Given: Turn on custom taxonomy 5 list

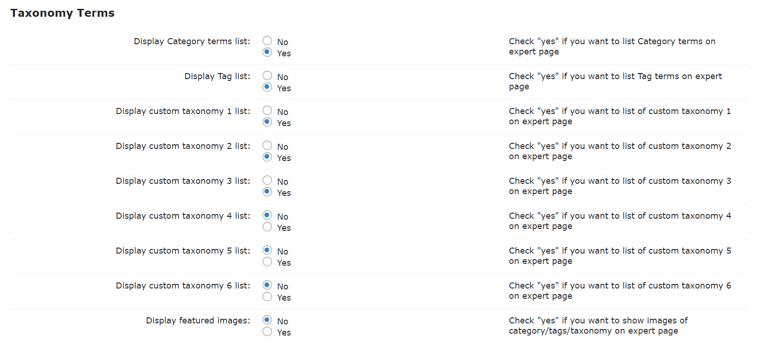Looking at the screenshot, I should click(267, 262).
